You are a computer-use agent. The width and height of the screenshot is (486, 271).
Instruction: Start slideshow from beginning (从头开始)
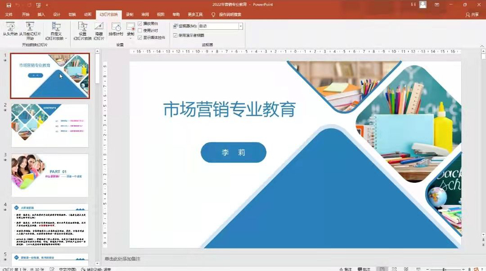(10, 29)
